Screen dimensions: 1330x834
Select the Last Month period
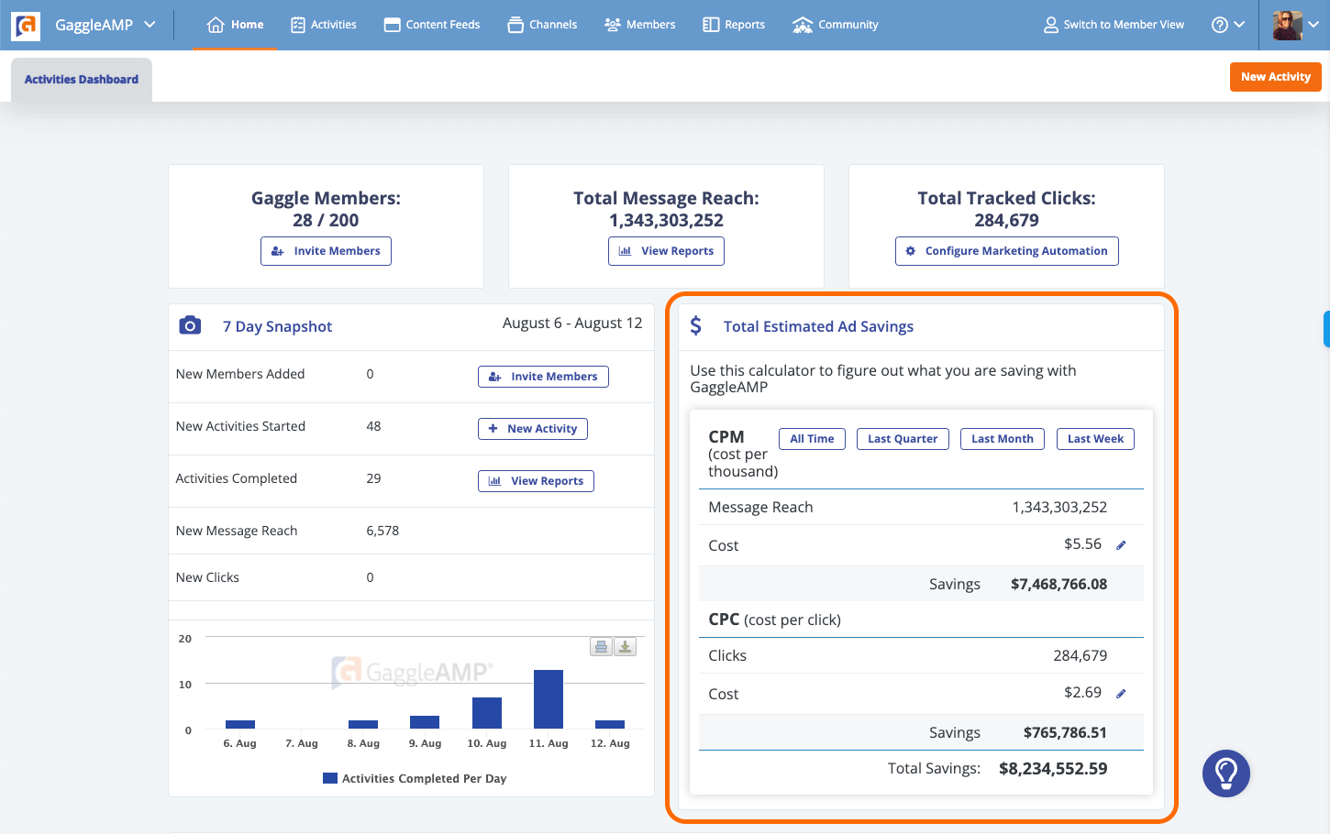tap(1003, 439)
